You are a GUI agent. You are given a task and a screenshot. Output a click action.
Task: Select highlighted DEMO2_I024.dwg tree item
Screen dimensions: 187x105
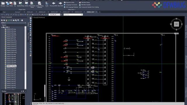tap(12, 66)
